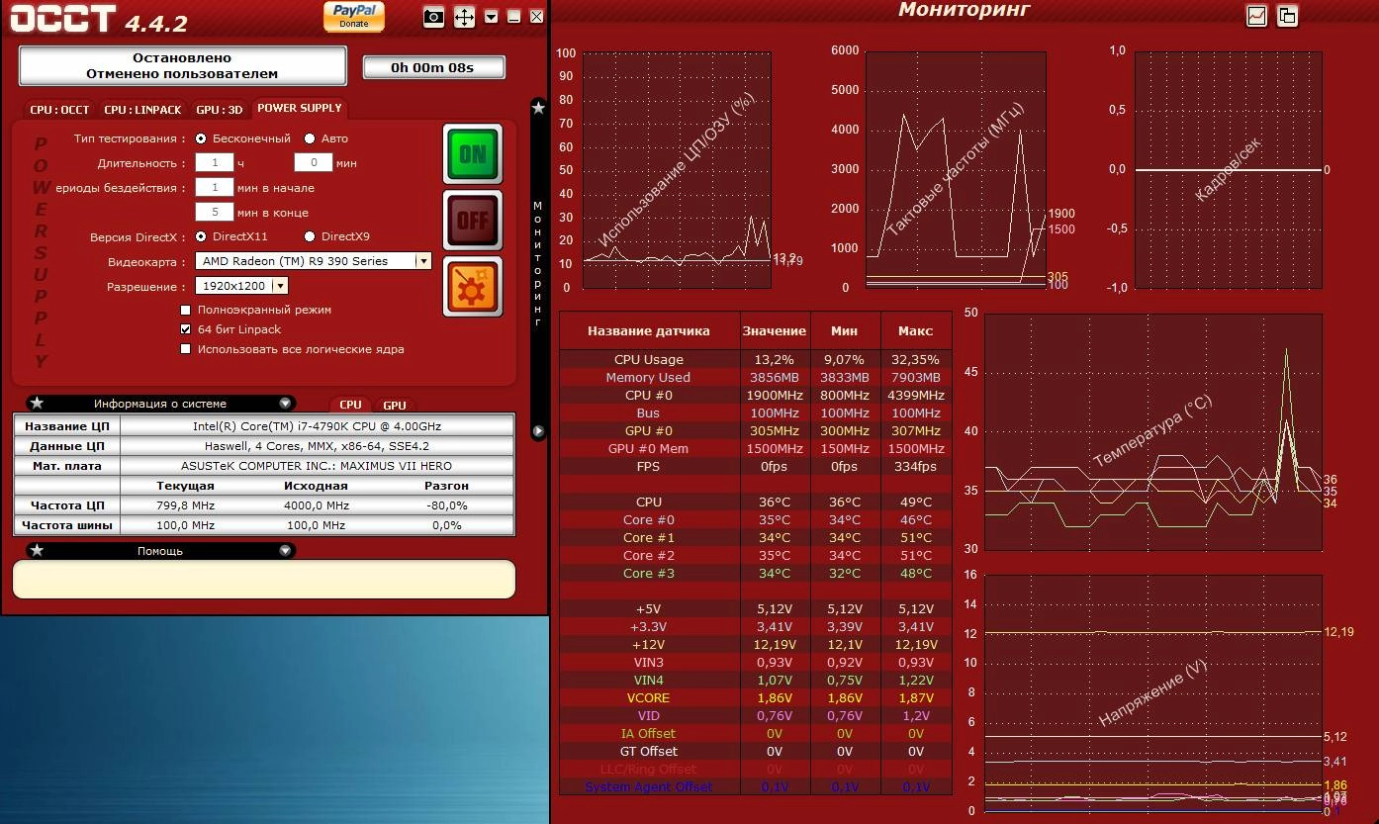Stop the test with the OFF button
This screenshot has height=824, width=1379.
click(x=473, y=220)
